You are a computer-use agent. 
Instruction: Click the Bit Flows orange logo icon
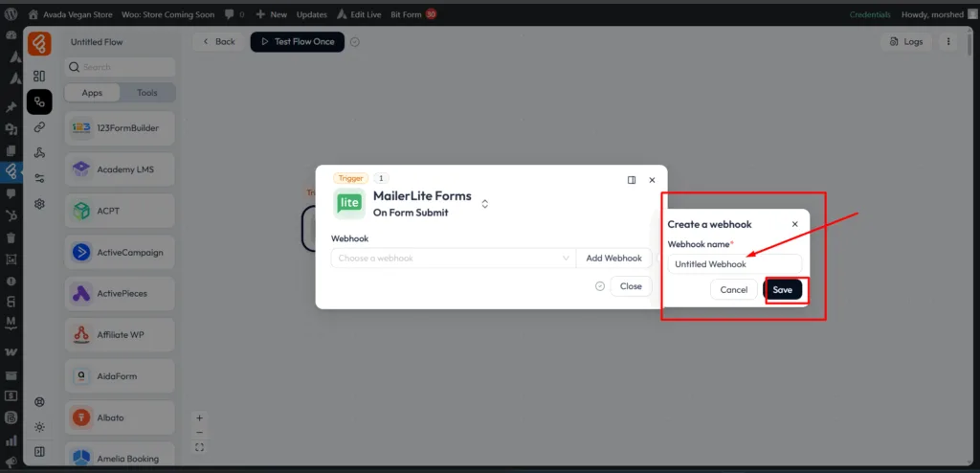[x=39, y=44]
